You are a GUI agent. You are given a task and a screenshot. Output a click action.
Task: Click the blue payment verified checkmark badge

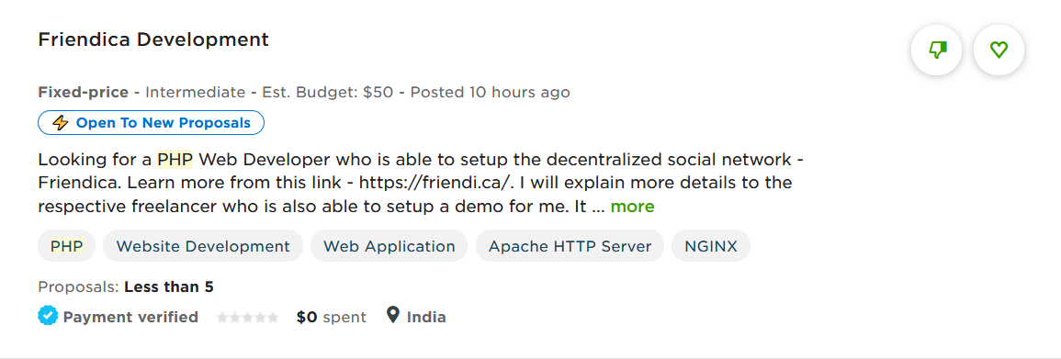tap(48, 317)
